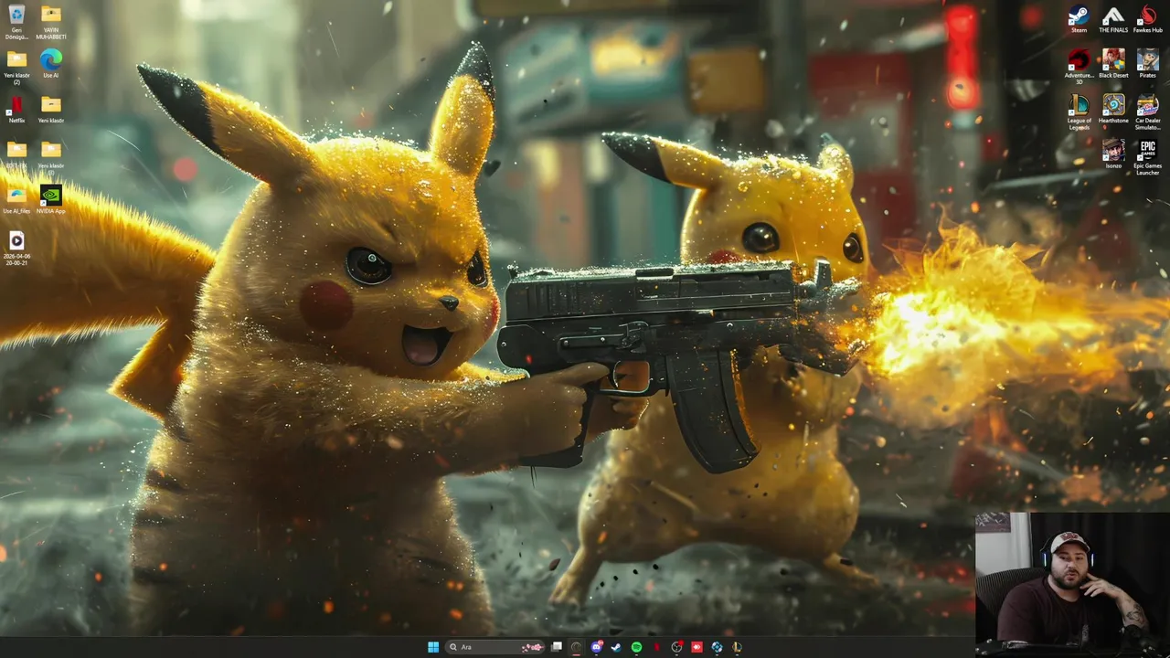
Task: Open the Windows Start menu
Action: point(433,647)
